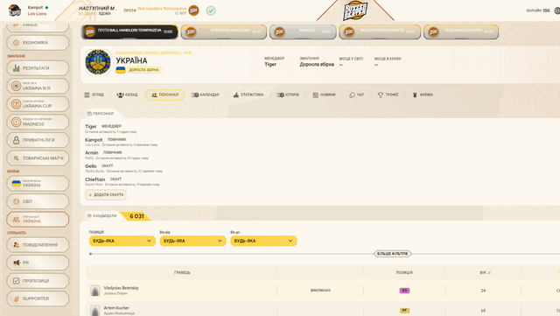Switch to the Трофеї tab

(388, 95)
